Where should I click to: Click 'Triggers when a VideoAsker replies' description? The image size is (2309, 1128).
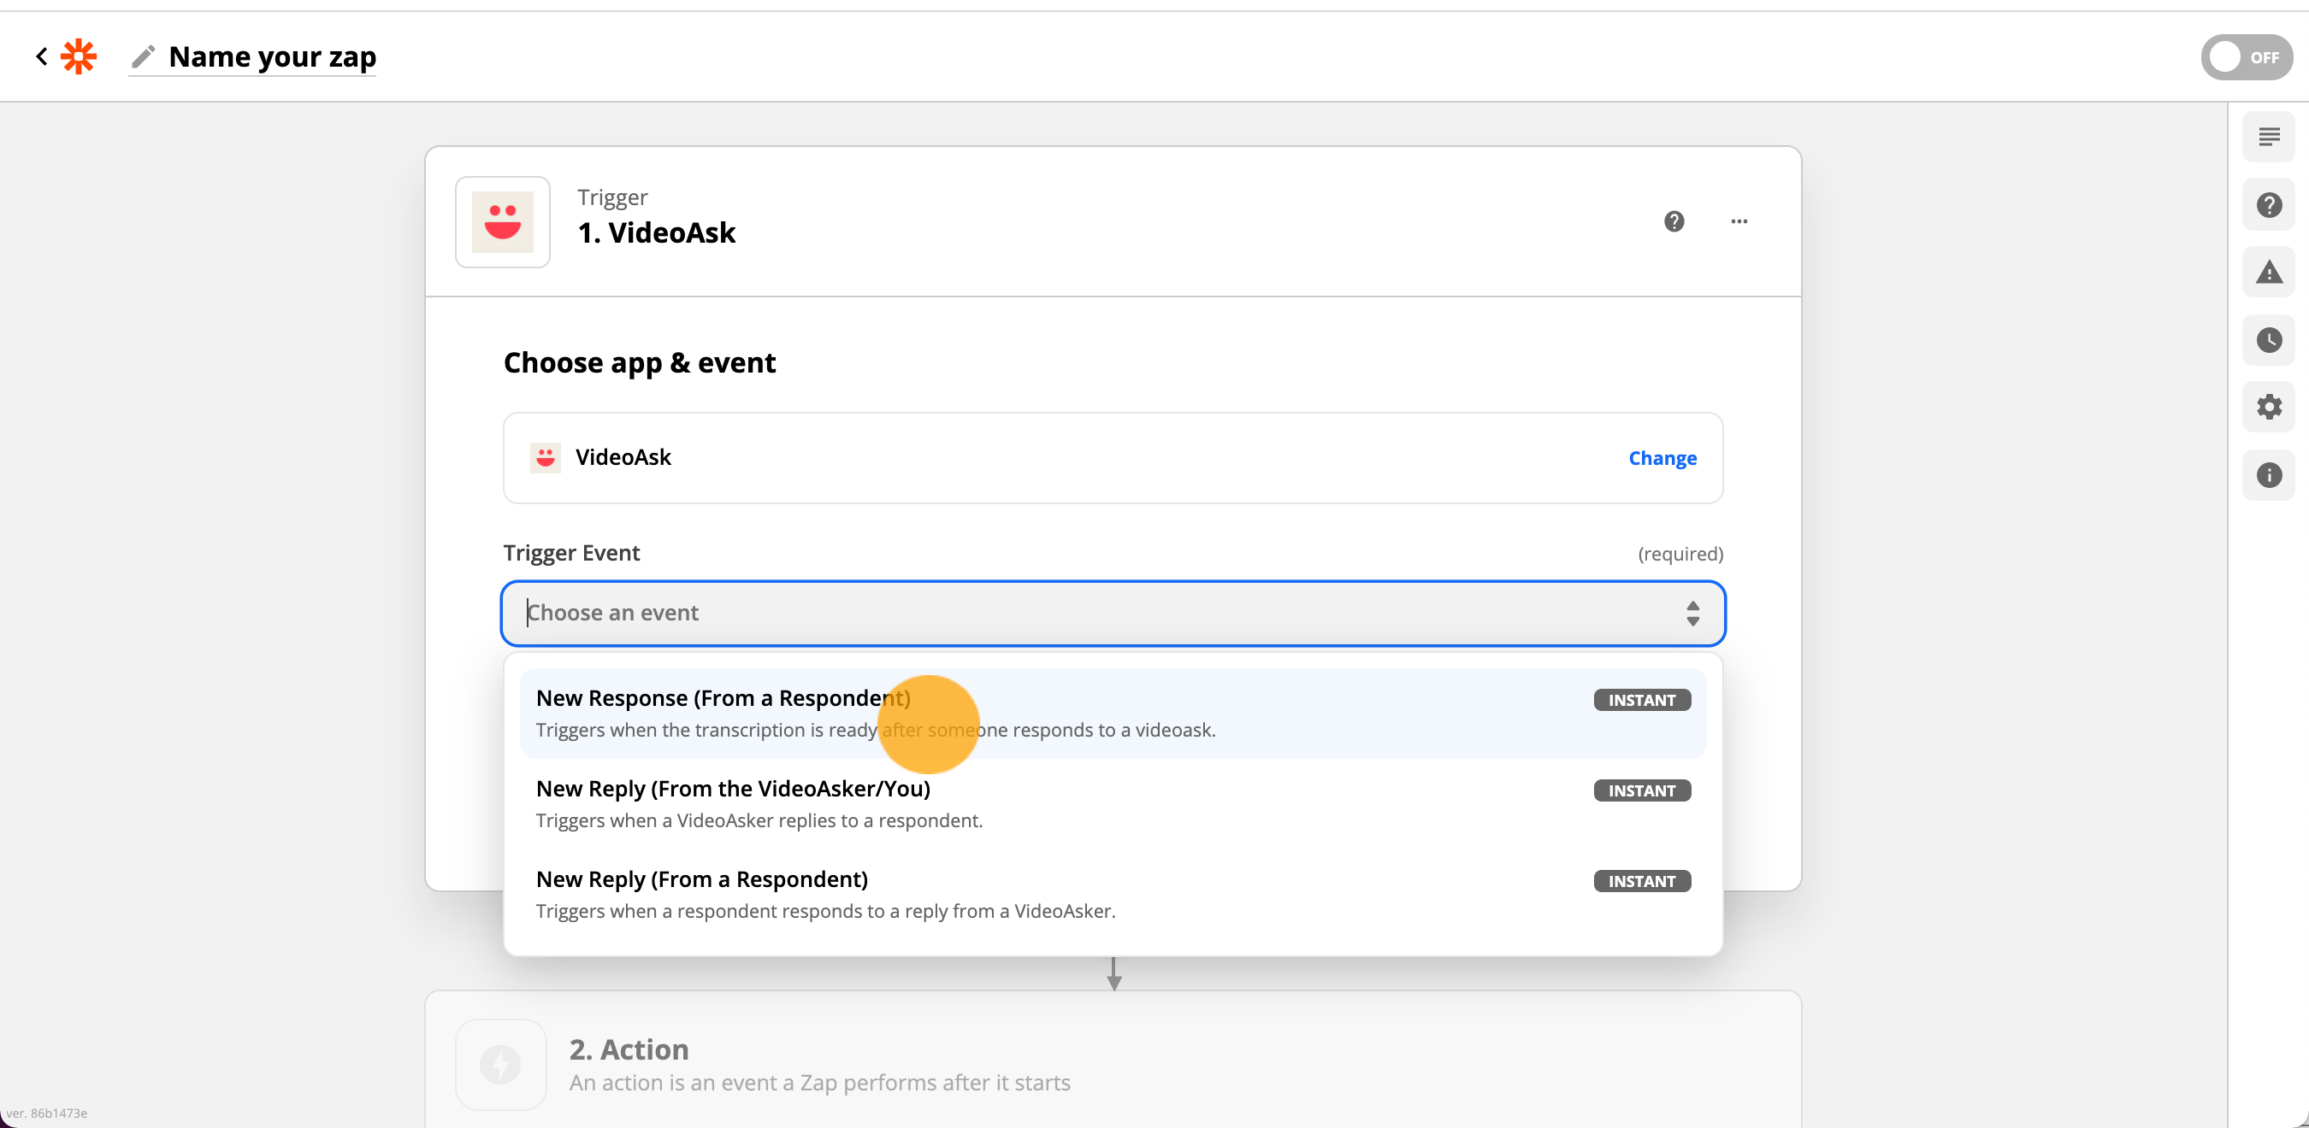(759, 820)
